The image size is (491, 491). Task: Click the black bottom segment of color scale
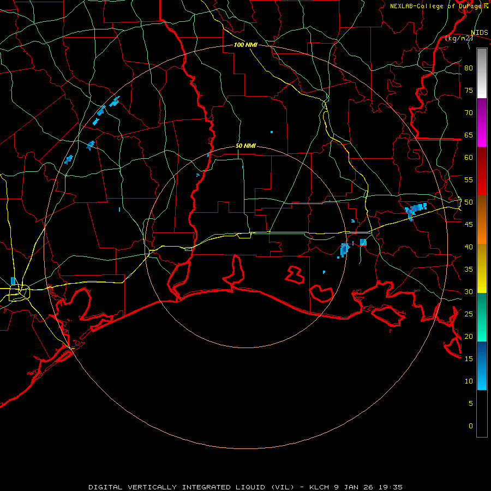point(482,414)
